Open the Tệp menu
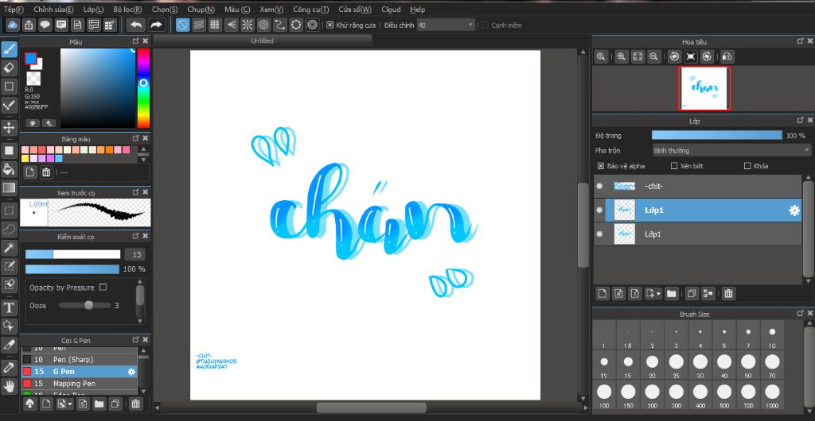The image size is (815, 421). [14, 10]
